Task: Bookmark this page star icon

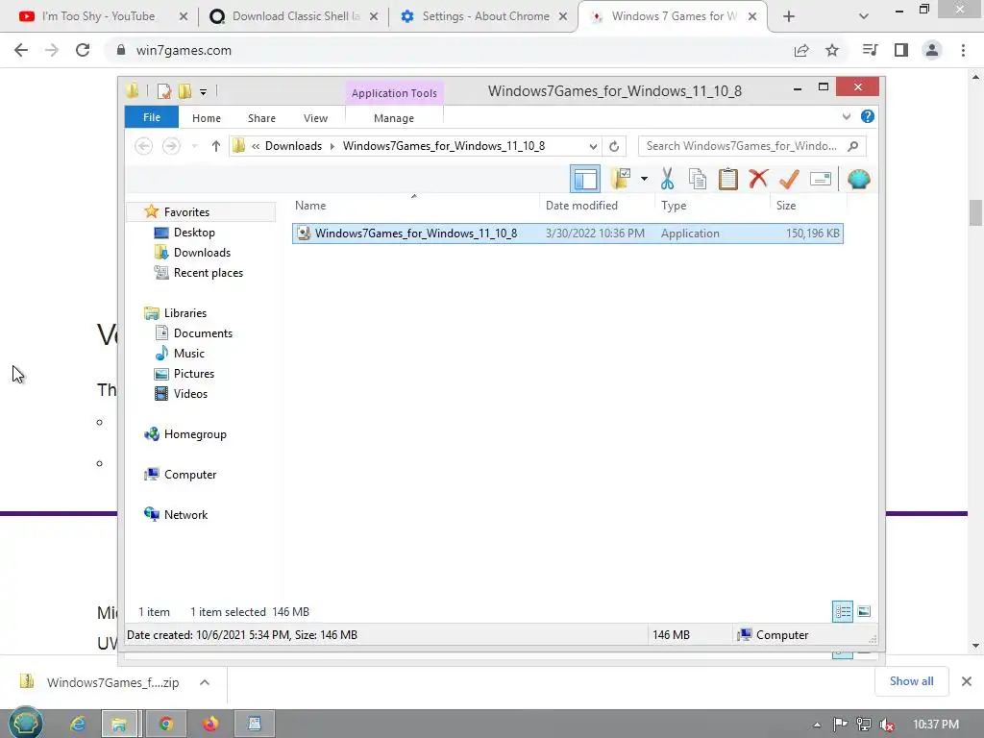Action: (x=832, y=50)
